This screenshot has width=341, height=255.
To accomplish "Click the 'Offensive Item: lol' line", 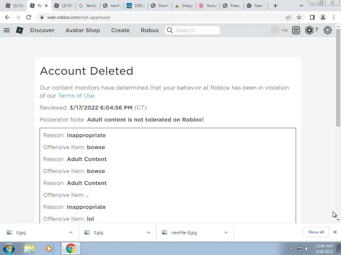I will coord(69,219).
